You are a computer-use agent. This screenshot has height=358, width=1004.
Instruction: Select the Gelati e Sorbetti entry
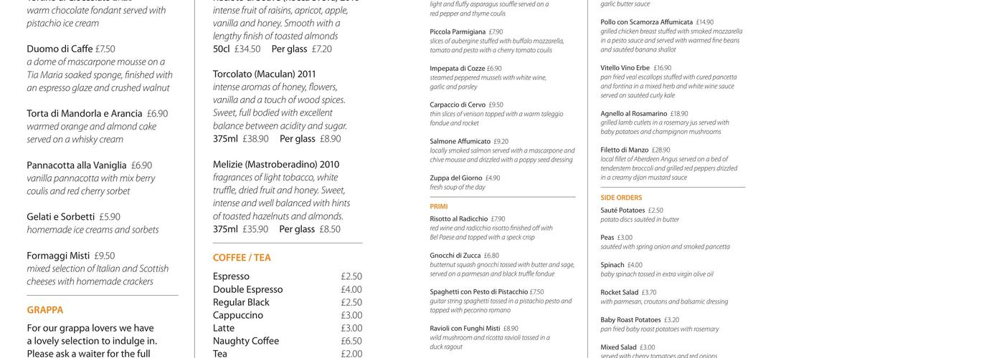pos(61,216)
